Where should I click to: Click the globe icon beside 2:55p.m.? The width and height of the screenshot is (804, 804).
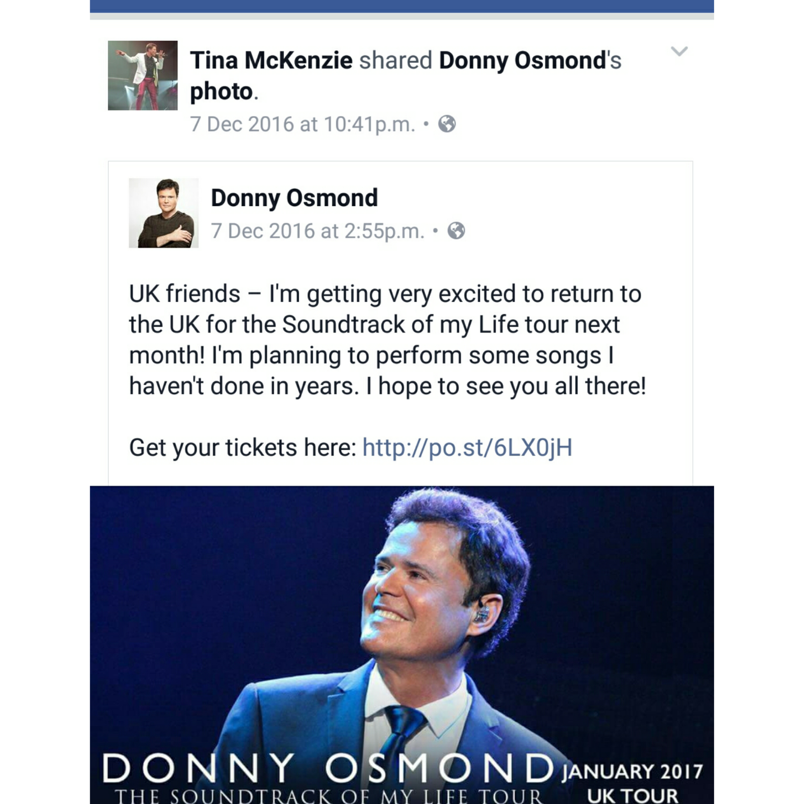[456, 231]
